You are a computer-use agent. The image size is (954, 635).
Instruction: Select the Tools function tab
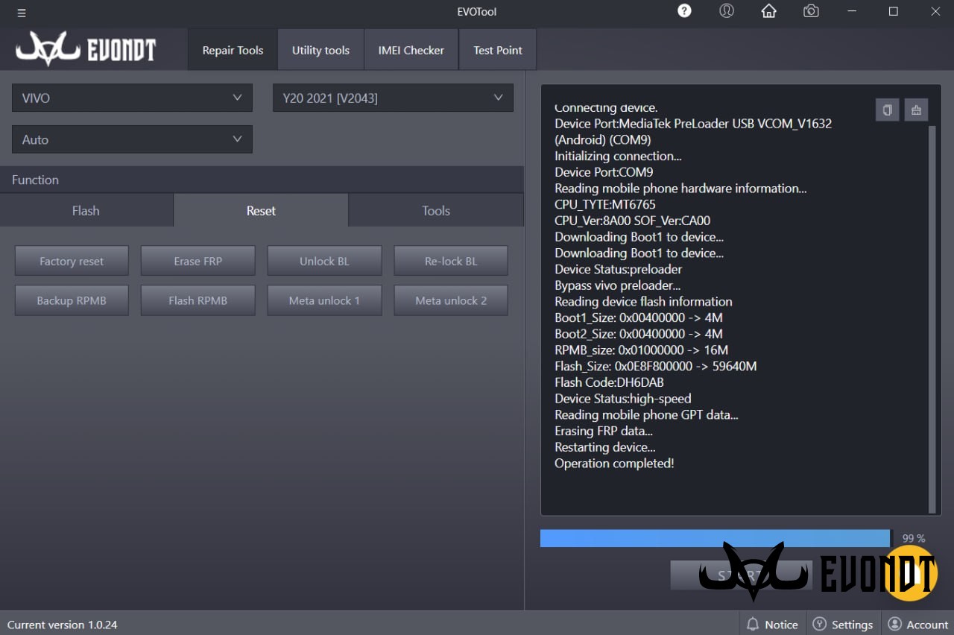(x=436, y=211)
